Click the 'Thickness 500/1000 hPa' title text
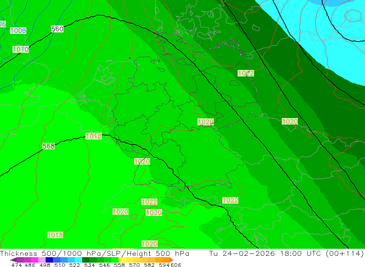 pos(50,254)
